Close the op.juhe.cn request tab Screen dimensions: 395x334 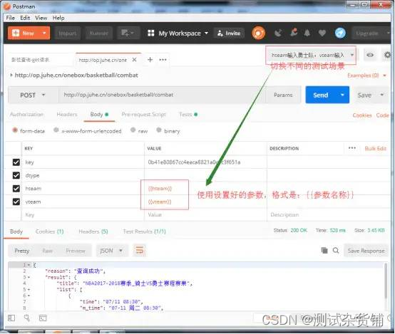(134, 60)
